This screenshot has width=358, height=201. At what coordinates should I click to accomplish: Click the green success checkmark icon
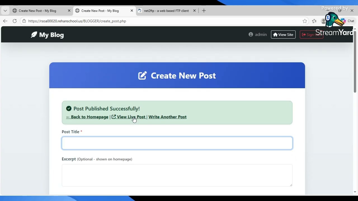pos(69,109)
